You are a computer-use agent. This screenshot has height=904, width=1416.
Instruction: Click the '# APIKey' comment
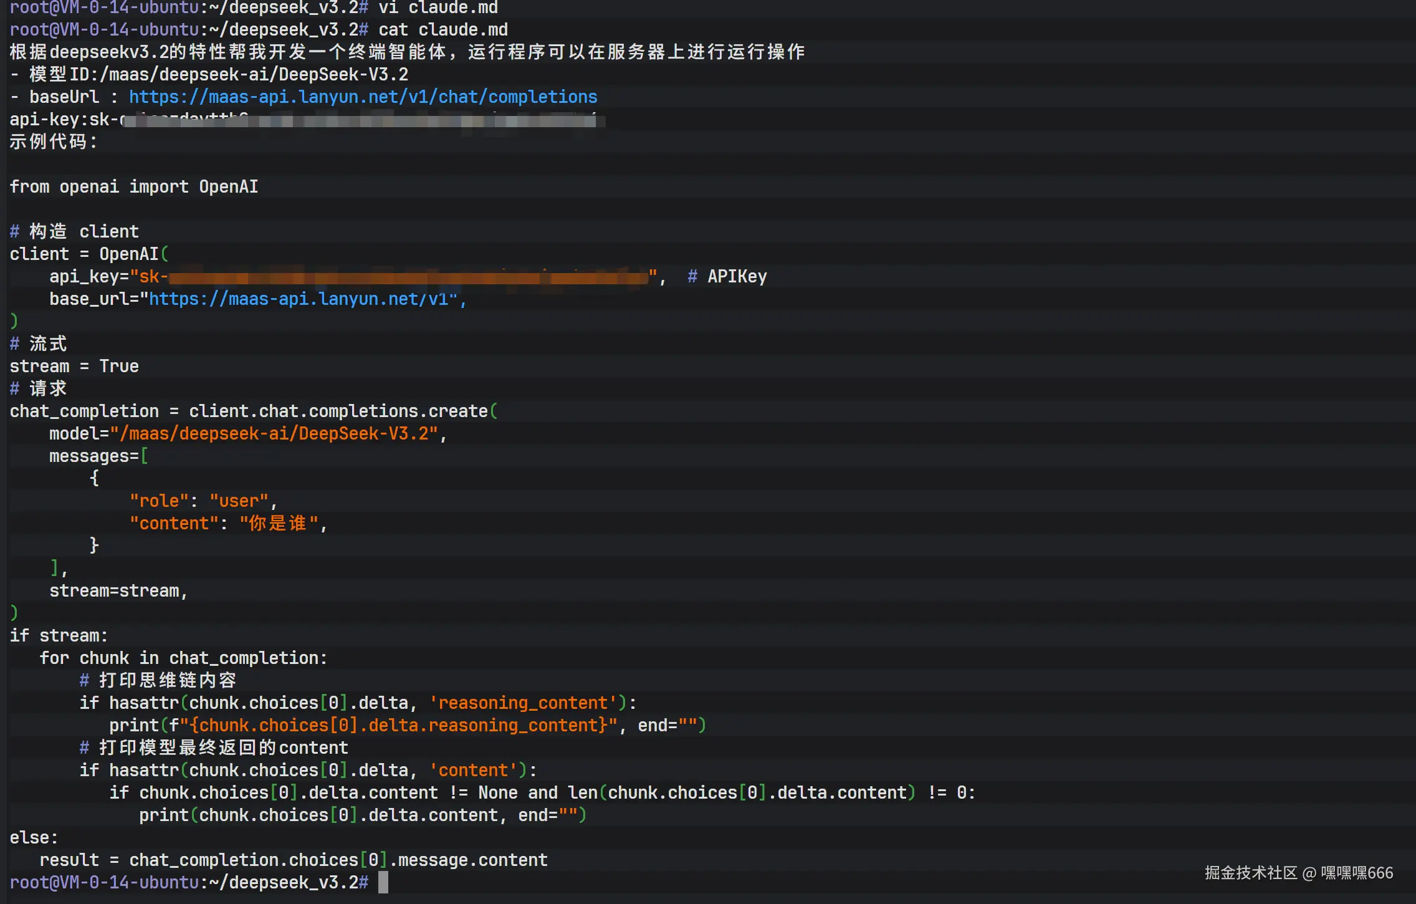[727, 277]
